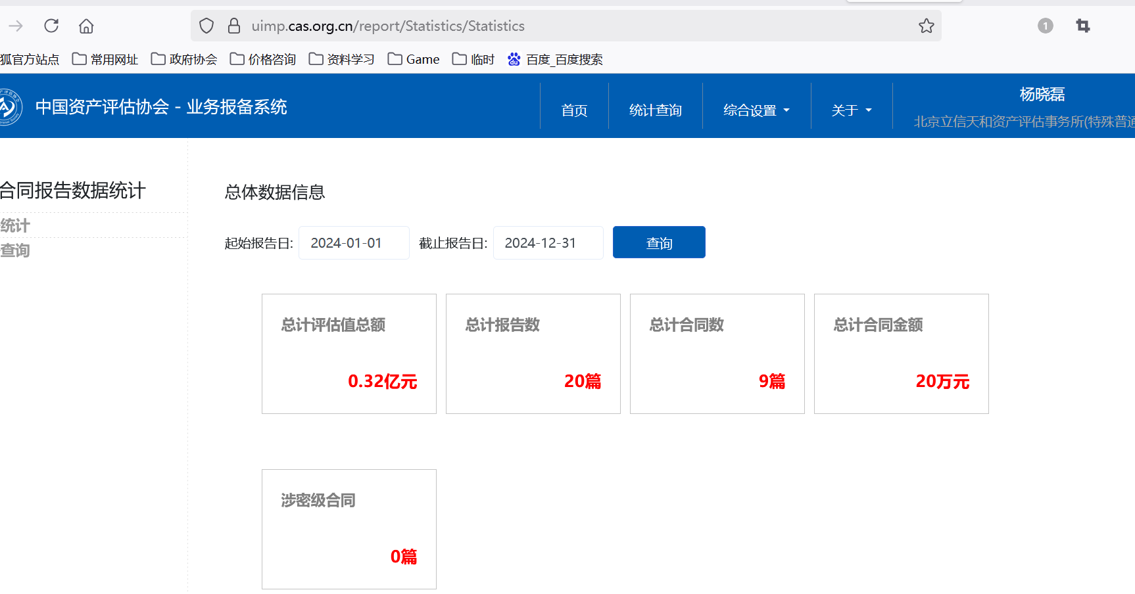This screenshot has width=1135, height=594.
Task: Click the browser home icon
Action: [86, 26]
